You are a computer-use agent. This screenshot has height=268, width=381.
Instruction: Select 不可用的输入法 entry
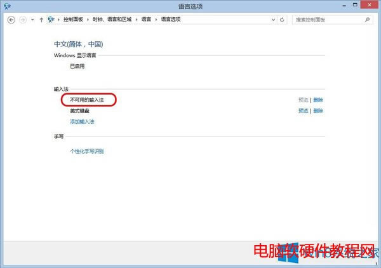click(x=87, y=100)
